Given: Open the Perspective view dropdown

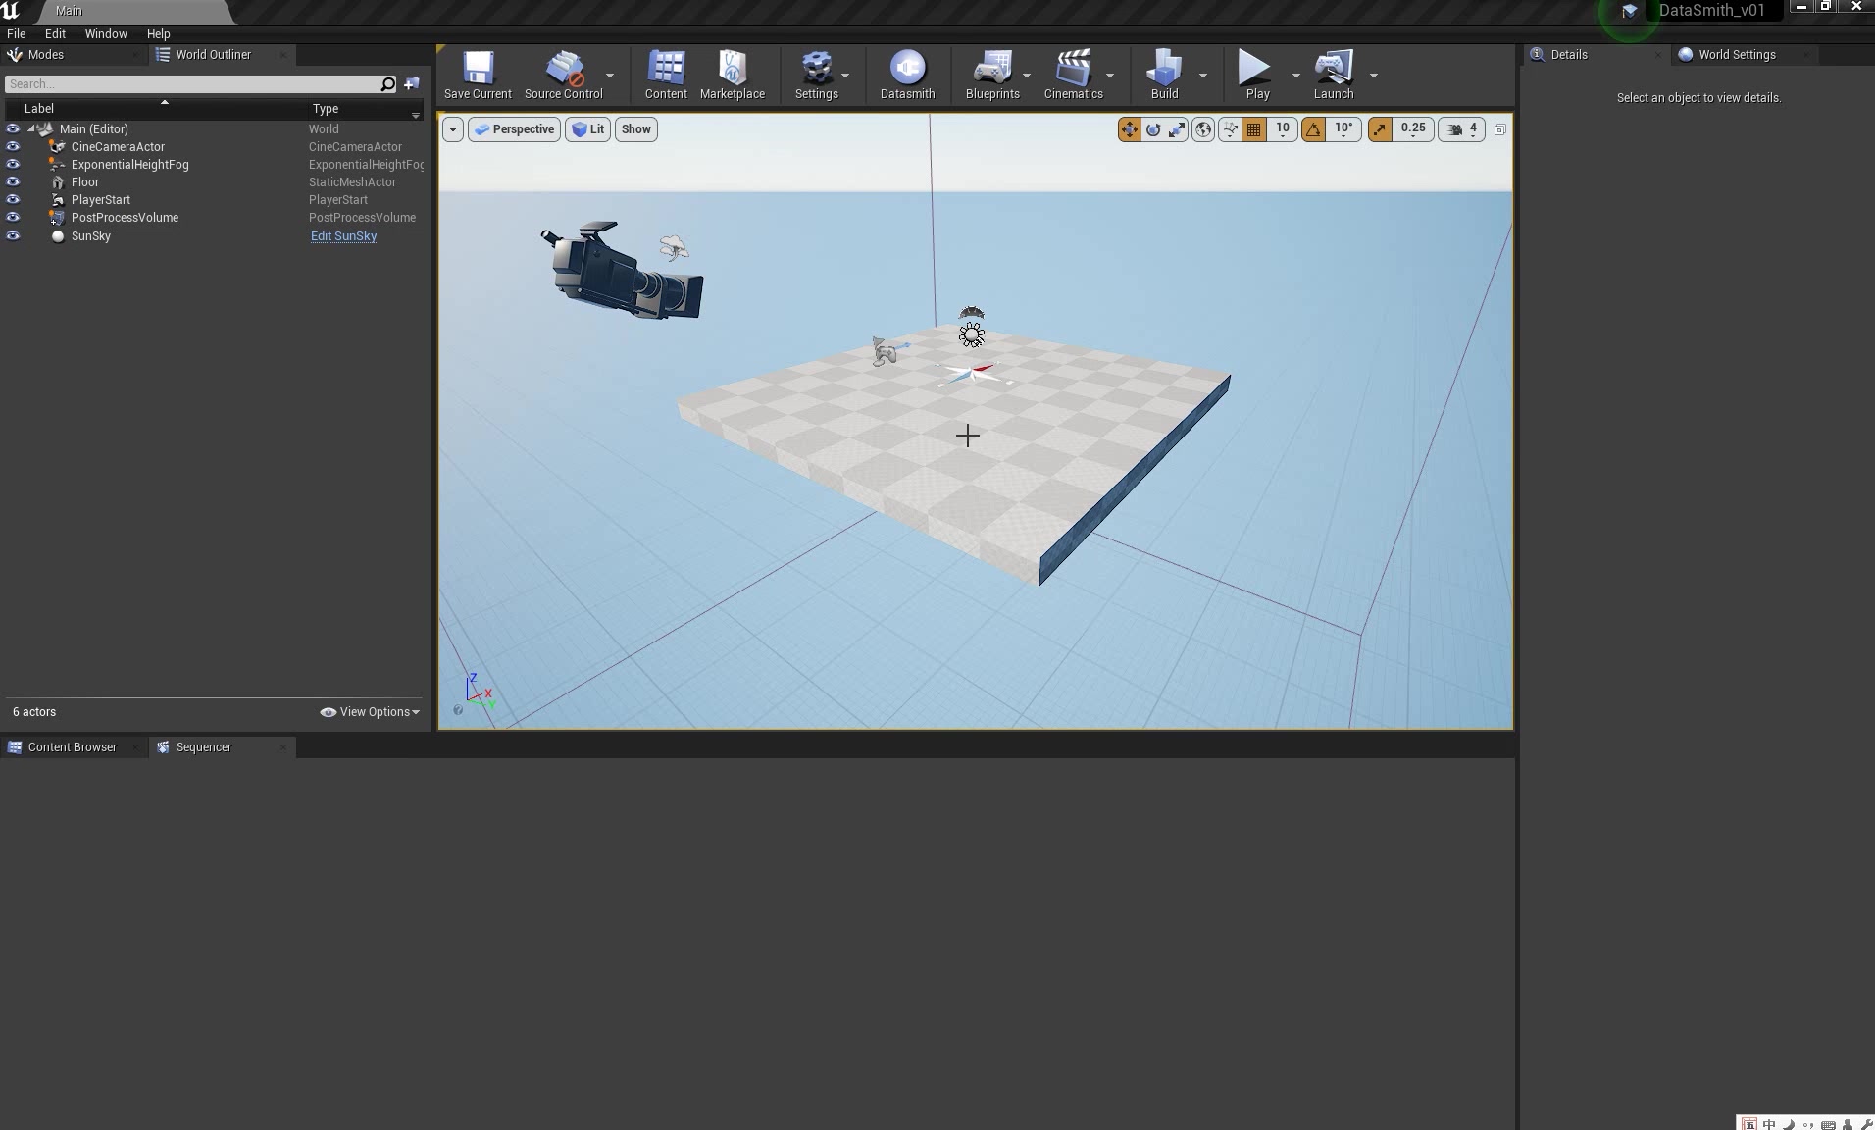Looking at the screenshot, I should point(514,128).
